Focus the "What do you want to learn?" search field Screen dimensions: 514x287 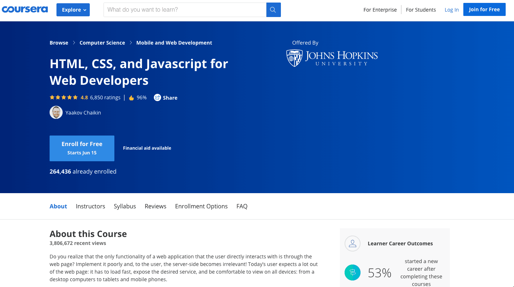185,10
